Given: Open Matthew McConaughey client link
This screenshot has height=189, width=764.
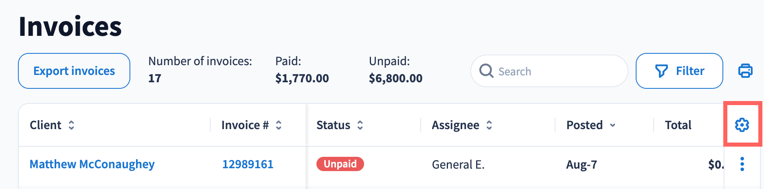Looking at the screenshot, I should pyautogui.click(x=92, y=164).
